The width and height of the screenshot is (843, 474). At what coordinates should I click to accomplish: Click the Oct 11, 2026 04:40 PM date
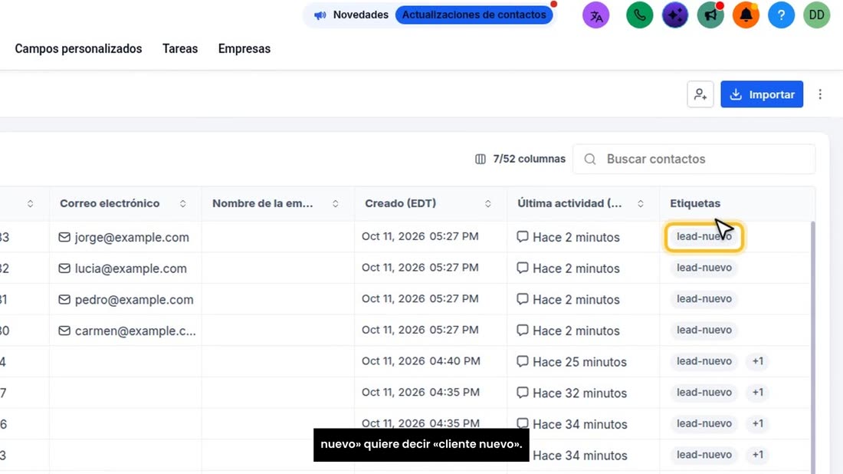tap(421, 361)
